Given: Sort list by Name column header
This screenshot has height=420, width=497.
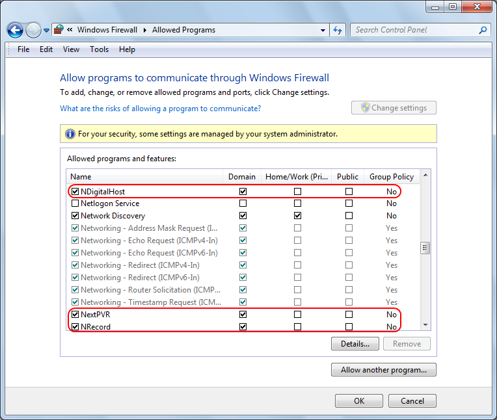Looking at the screenshot, I should (x=144, y=176).
